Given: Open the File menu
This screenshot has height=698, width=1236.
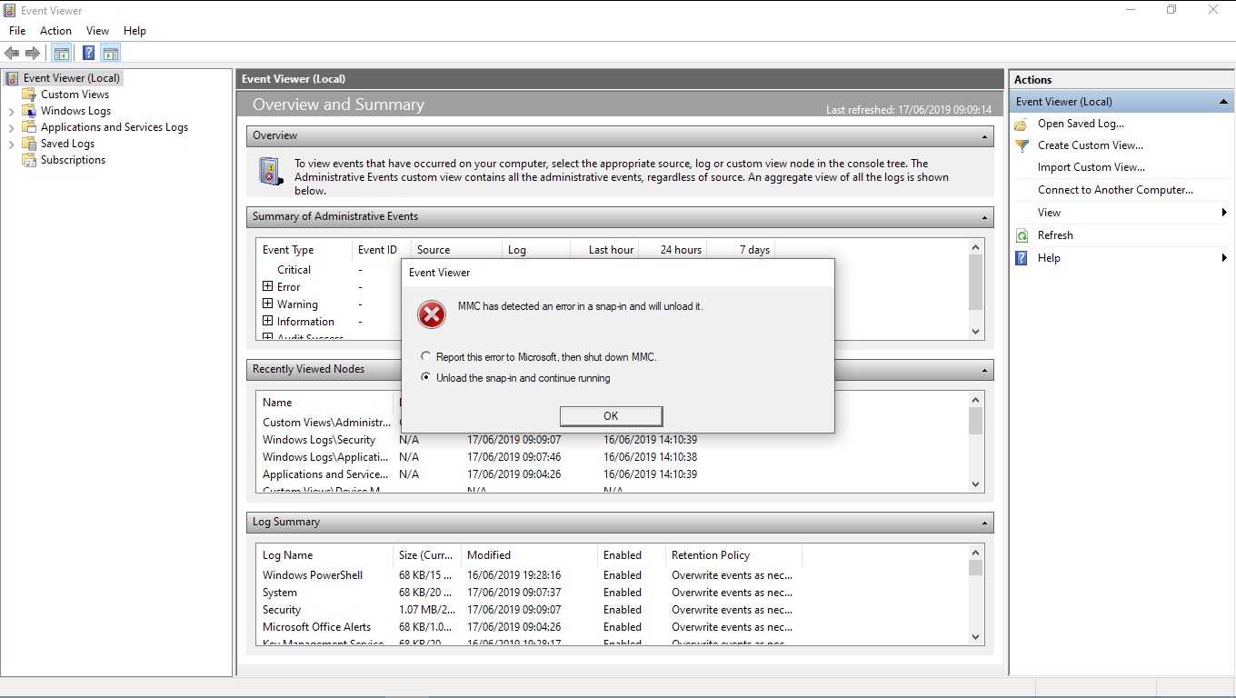Looking at the screenshot, I should [x=17, y=30].
